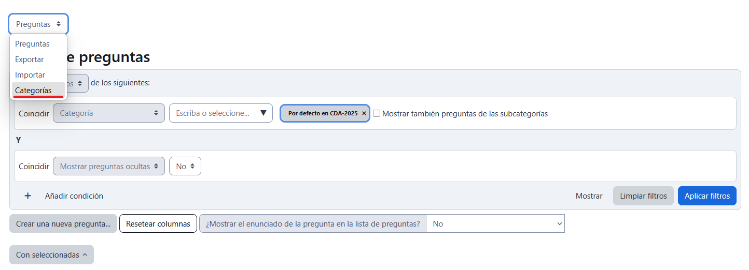The width and height of the screenshot is (749, 270).
Task: Click 'Crear una nueva pregunta...'
Action: (63, 224)
